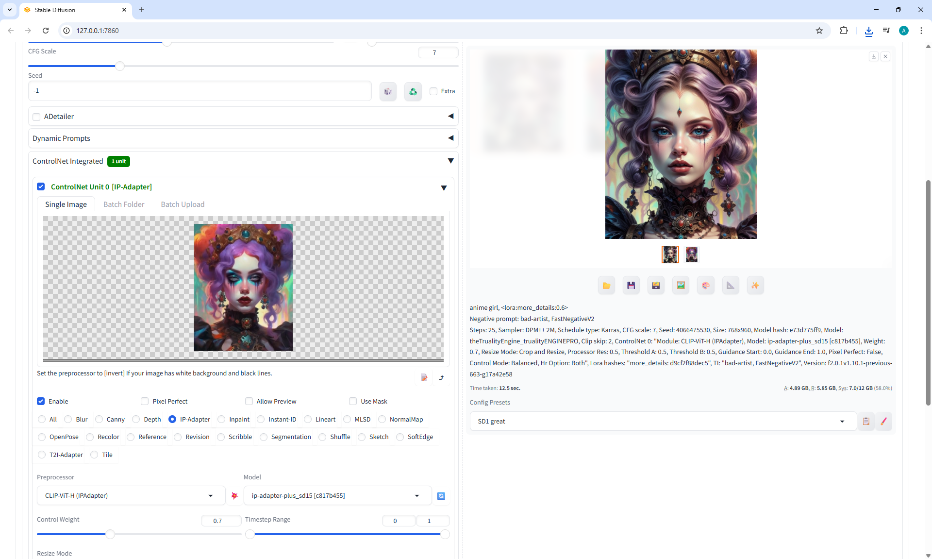Collapse the ControlNet Integrated panel
This screenshot has width=932, height=559.
click(450, 161)
